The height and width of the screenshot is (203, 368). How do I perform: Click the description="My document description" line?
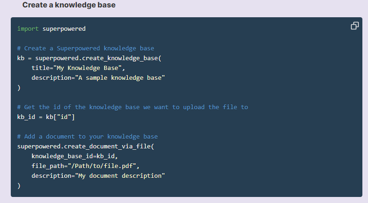point(98,176)
